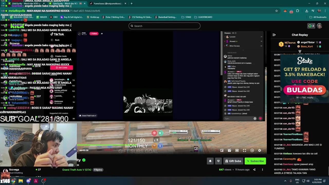This screenshot has height=185, width=329.
Task: Open WAGER bookmark
Action: click(41, 17)
